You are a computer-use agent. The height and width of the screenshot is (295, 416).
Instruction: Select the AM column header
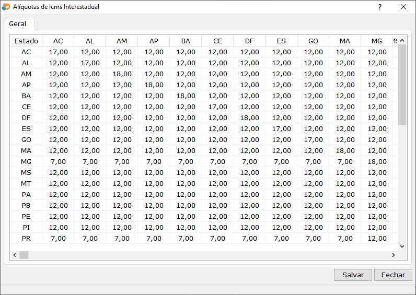coord(122,41)
